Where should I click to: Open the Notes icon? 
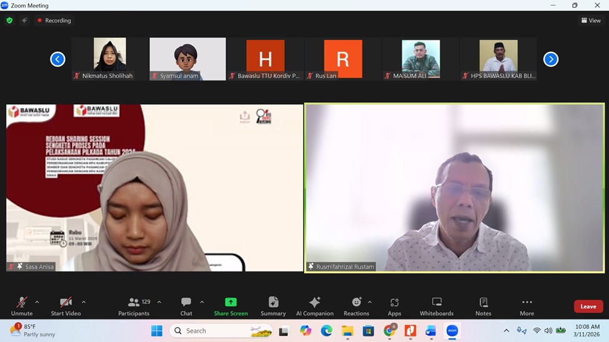coord(483,306)
